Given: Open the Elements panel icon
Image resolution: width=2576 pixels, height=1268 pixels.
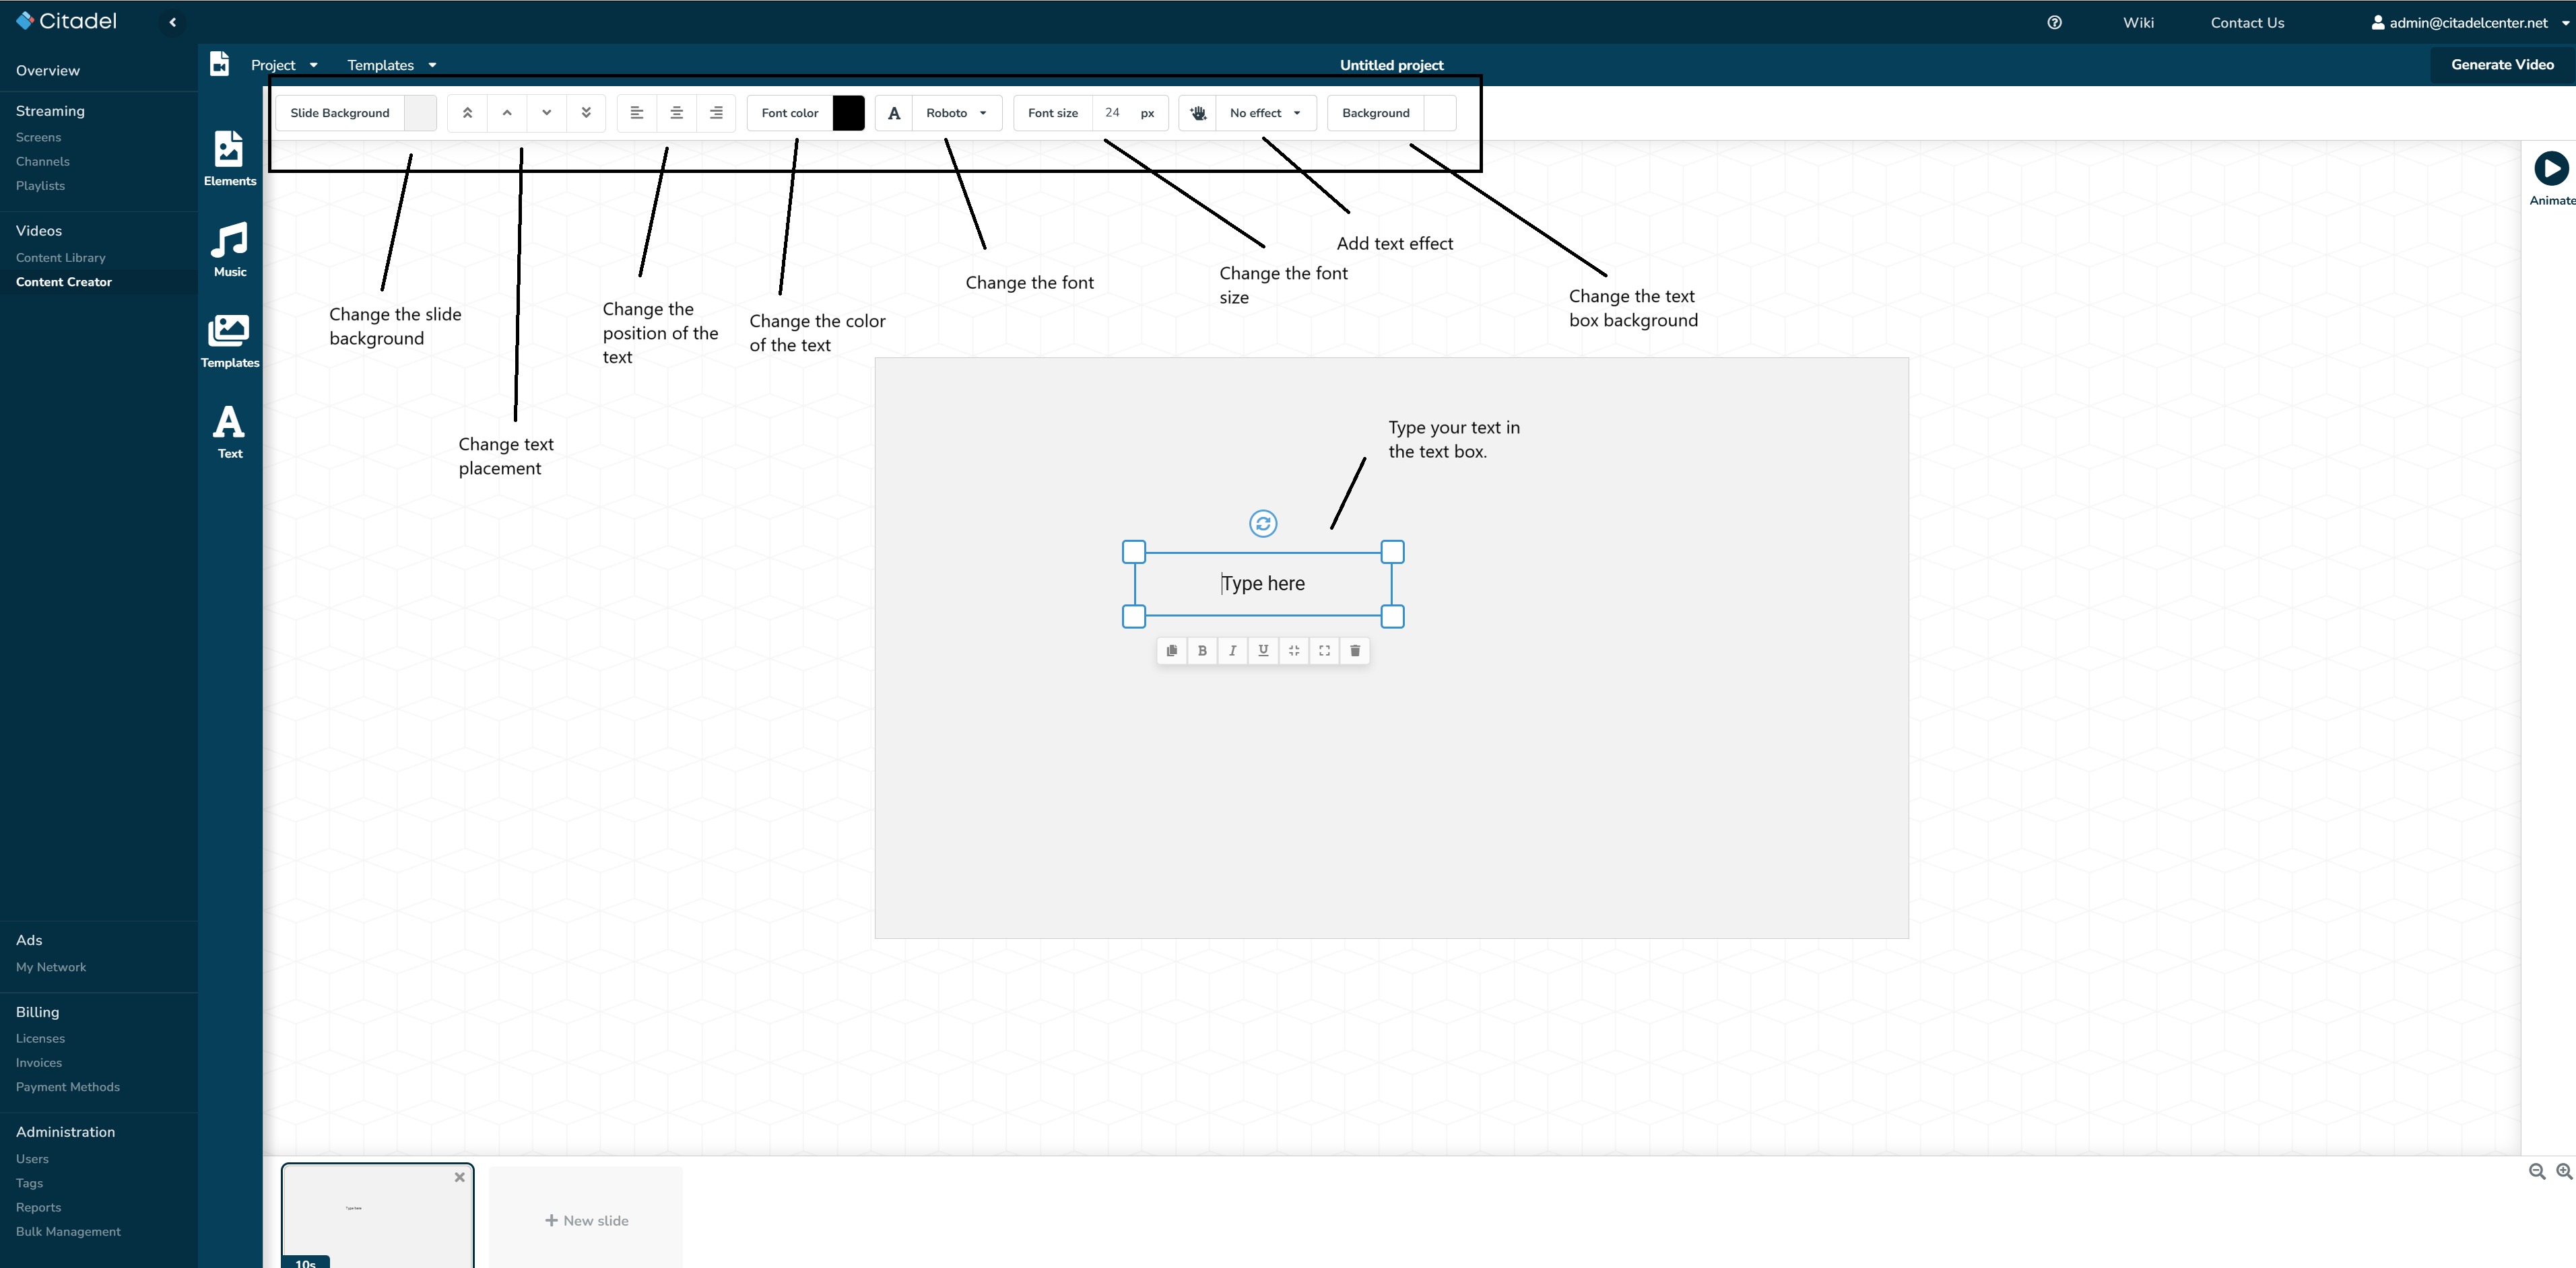Looking at the screenshot, I should (229, 158).
